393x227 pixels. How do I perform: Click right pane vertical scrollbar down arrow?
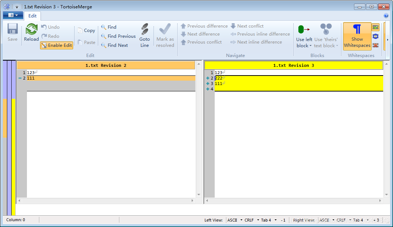point(386,194)
